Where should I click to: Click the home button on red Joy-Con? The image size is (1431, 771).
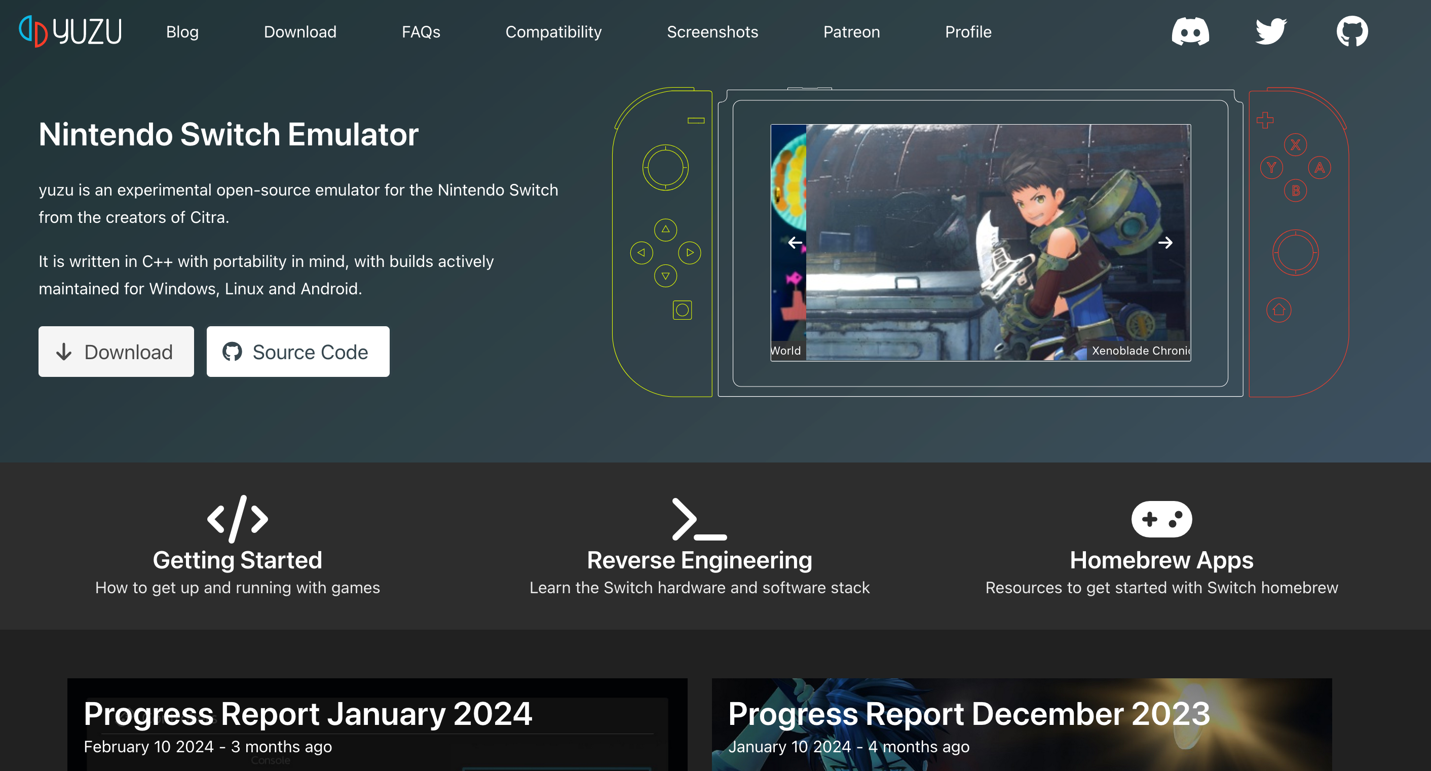click(x=1279, y=310)
